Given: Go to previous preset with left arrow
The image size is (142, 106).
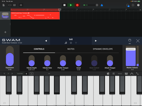Looking at the screenshot, I should coord(46,41).
